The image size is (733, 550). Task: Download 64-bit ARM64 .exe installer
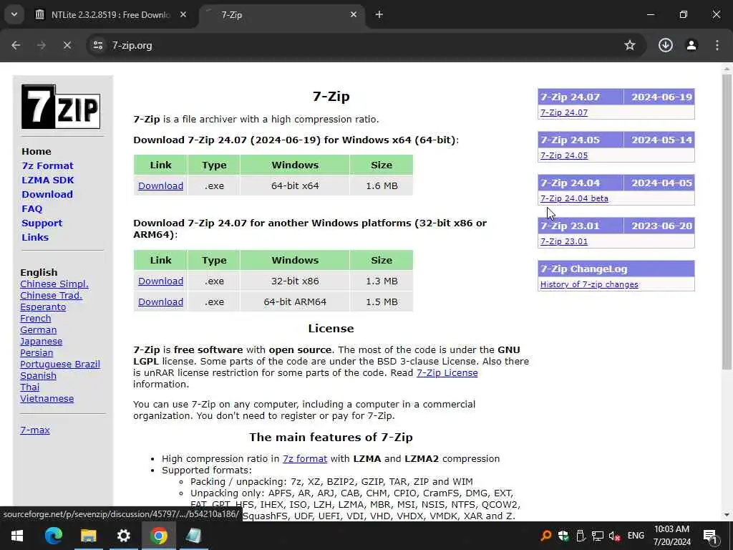160,301
